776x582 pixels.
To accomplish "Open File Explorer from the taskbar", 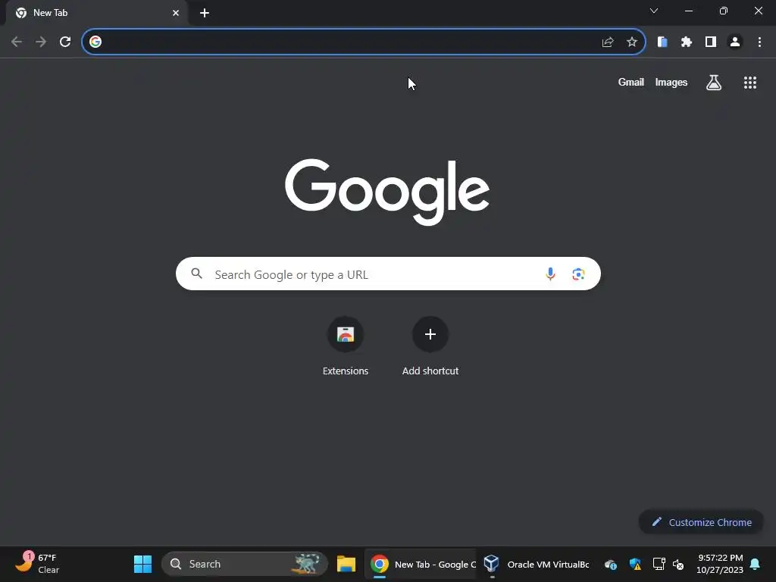I will point(346,564).
